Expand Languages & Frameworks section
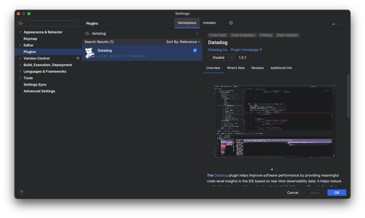 click(20, 71)
